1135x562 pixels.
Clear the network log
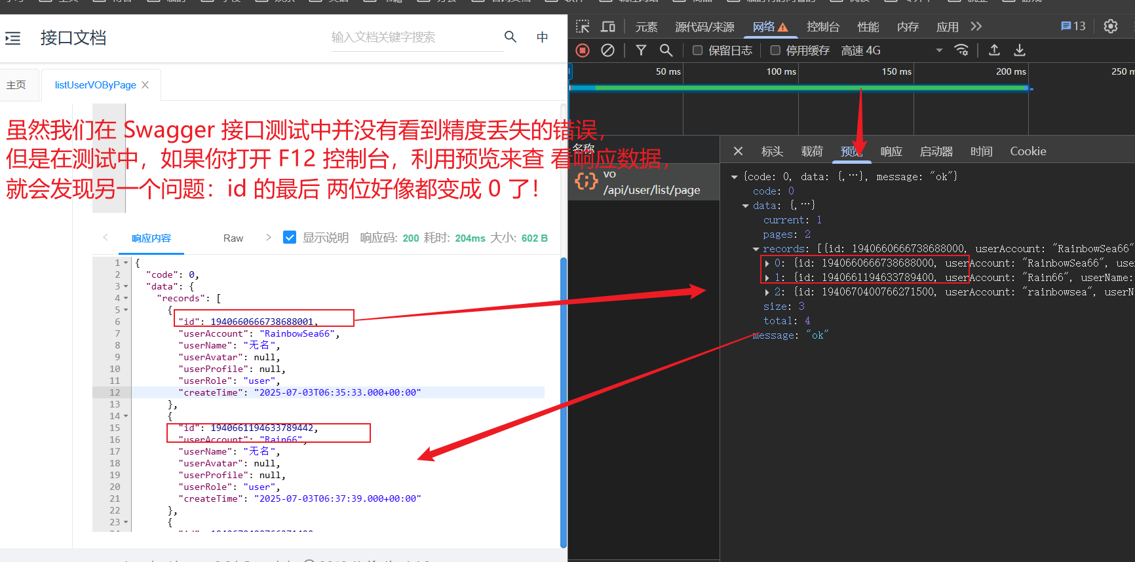(607, 50)
